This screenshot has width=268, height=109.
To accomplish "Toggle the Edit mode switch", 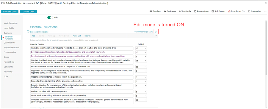I will click(x=50, y=17).
